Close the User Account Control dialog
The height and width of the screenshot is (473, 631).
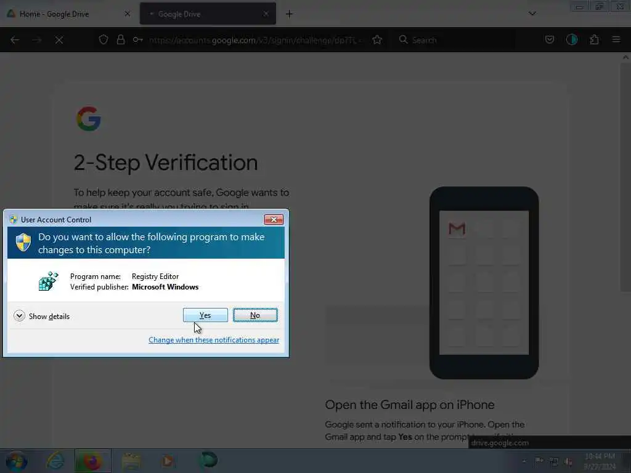[274, 219]
